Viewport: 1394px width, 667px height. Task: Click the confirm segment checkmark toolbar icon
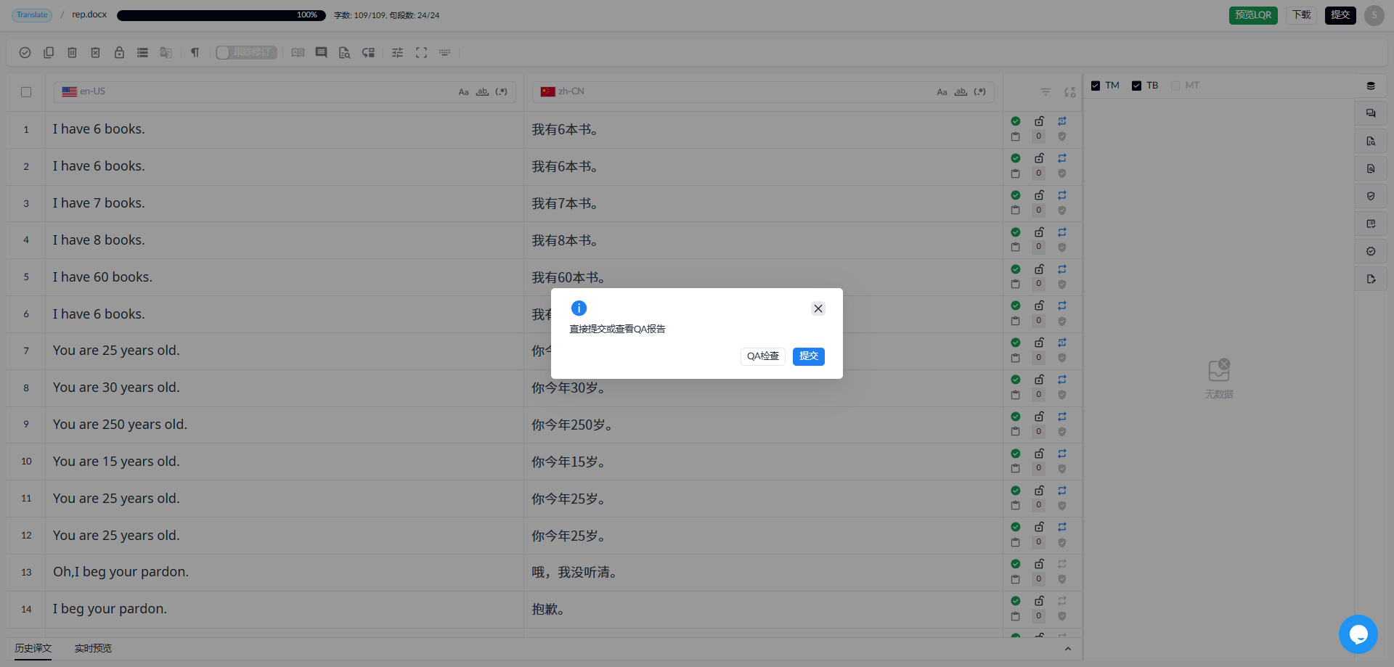pyautogui.click(x=25, y=53)
